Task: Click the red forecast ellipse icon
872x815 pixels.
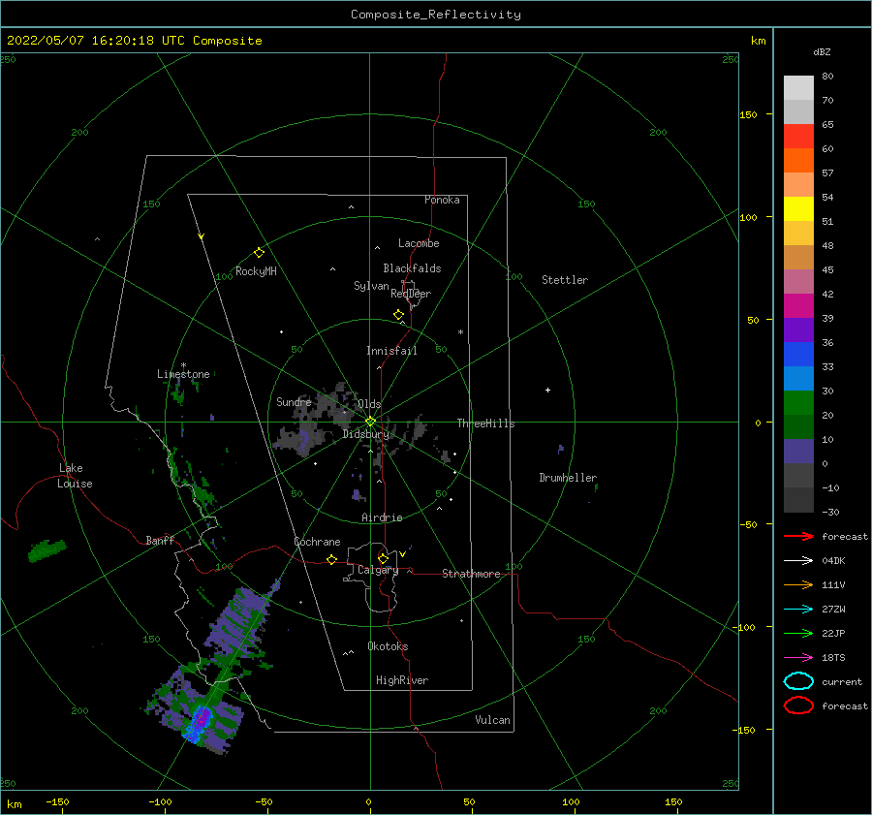Action: 798,705
